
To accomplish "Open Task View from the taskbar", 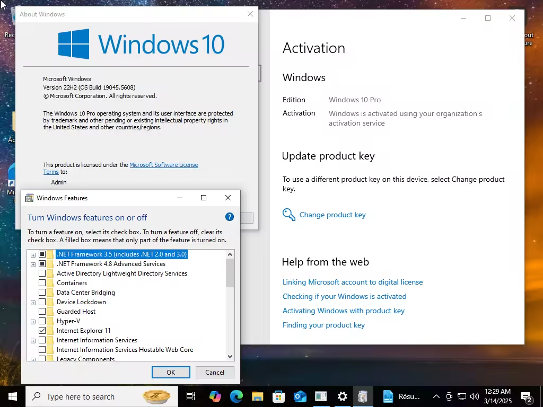I will point(191,396).
